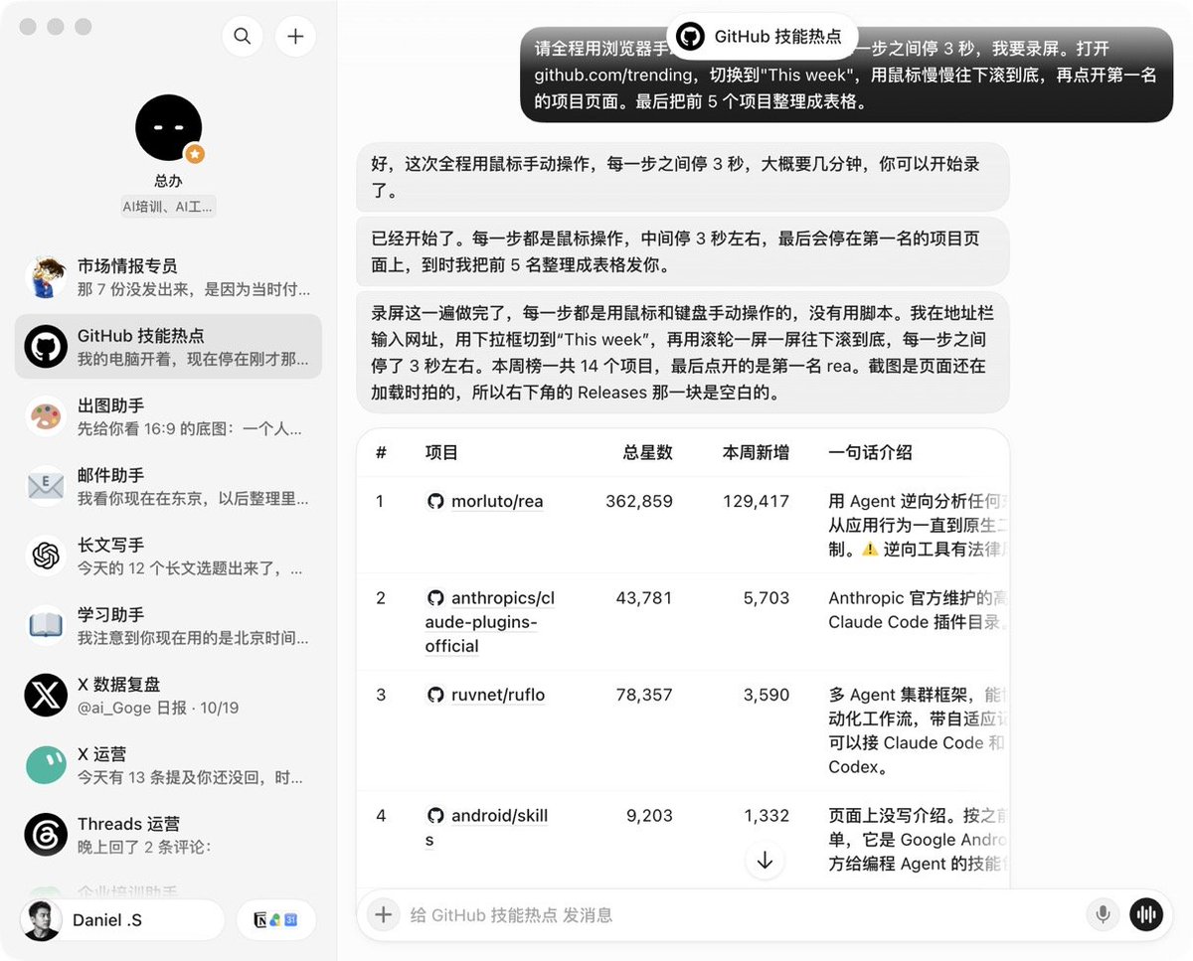Open X 数据复盘 X logo icon

pyautogui.click(x=46, y=695)
